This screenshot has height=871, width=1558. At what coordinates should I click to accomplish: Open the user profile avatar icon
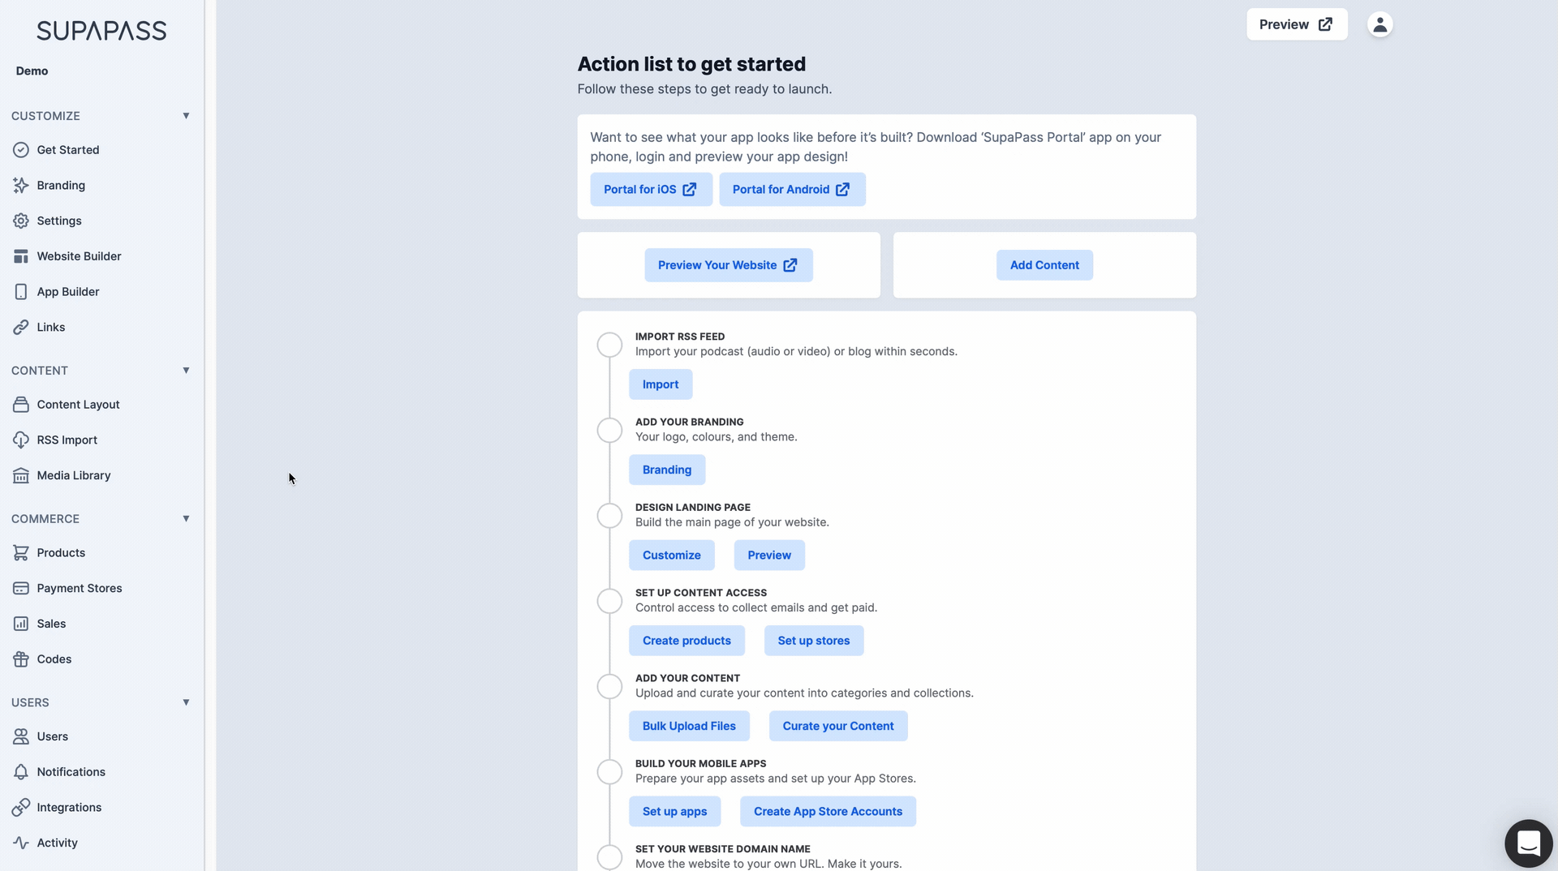click(1379, 24)
